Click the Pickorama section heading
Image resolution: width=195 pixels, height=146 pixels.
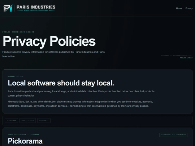tap(25, 141)
